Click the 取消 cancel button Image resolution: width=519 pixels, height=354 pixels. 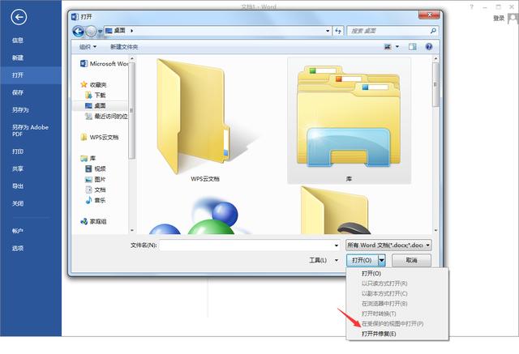click(x=411, y=261)
